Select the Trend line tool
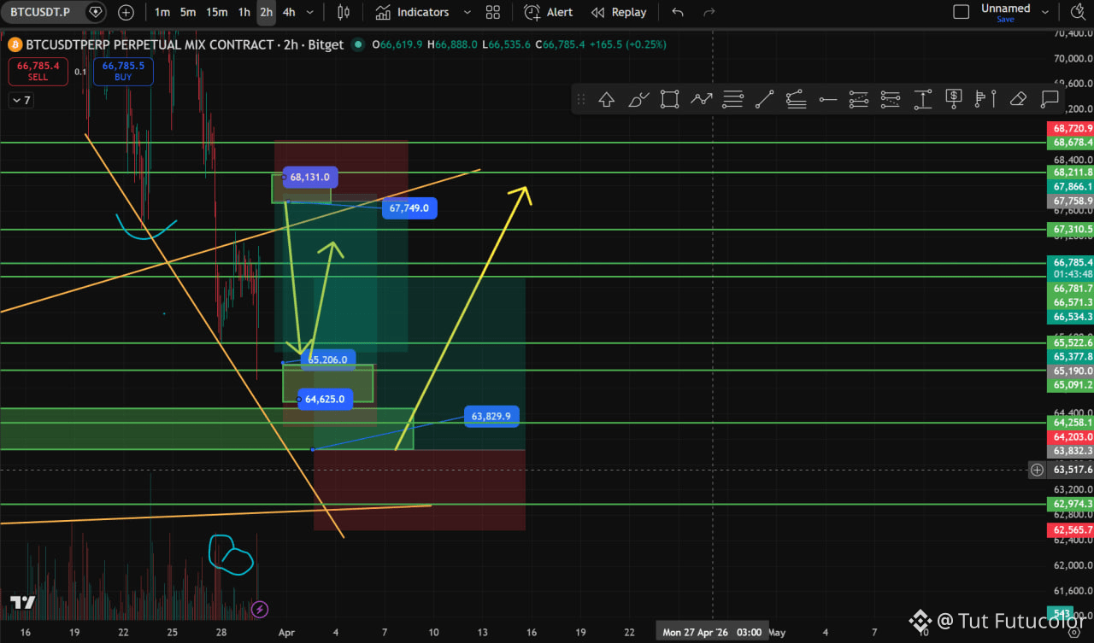The height and width of the screenshot is (643, 1094). (764, 99)
